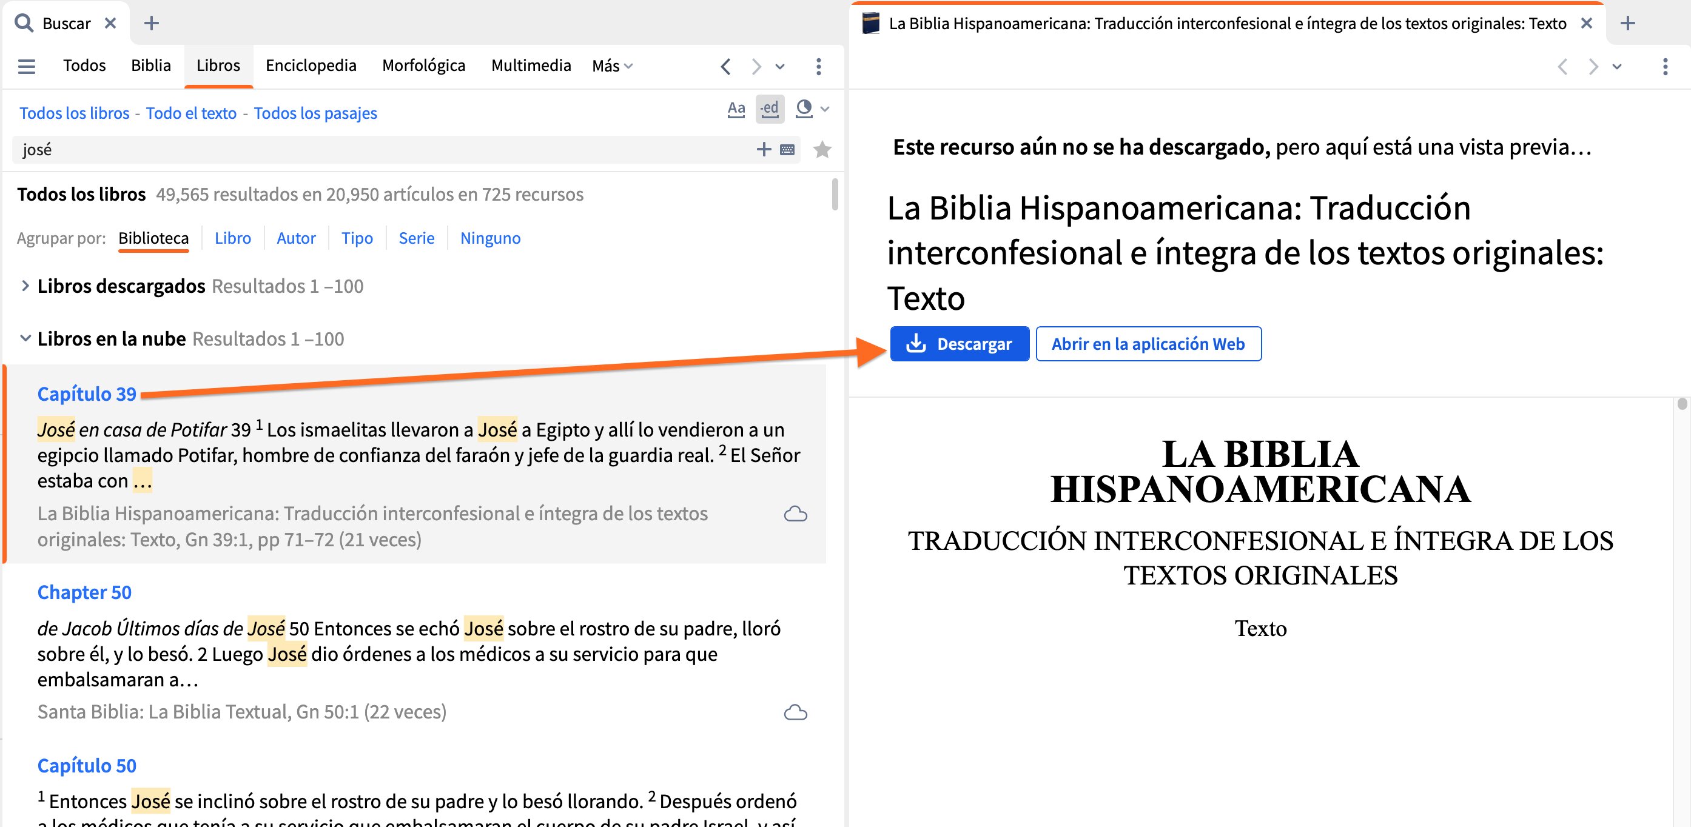This screenshot has height=827, width=1691.
Task: Click the Descargar button
Action: 959,344
